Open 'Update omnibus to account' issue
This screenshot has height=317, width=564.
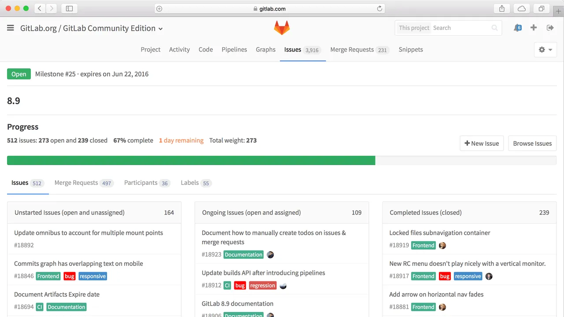coord(89,232)
